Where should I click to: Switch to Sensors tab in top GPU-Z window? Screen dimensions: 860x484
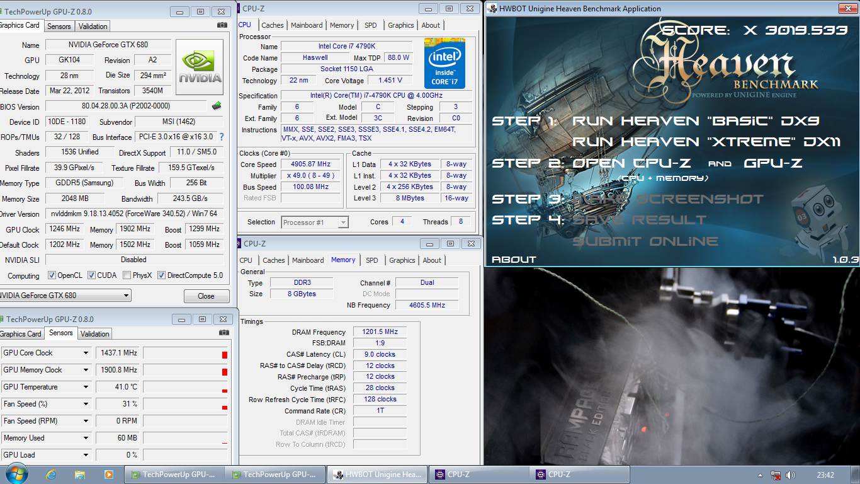click(x=59, y=26)
